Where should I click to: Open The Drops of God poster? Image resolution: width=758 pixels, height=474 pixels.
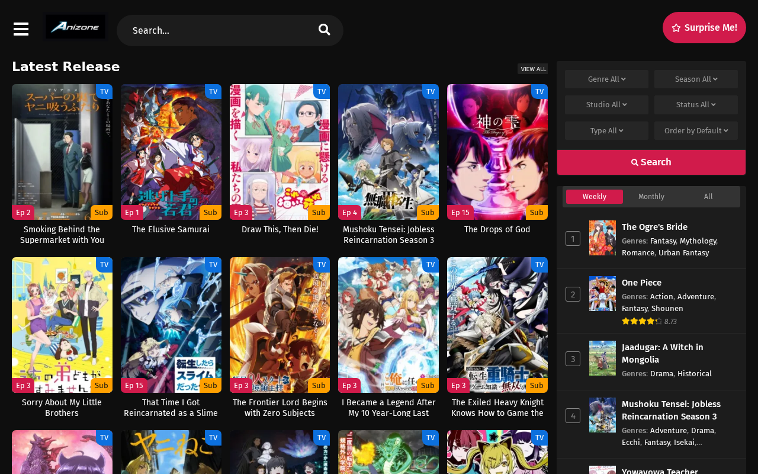[497, 152]
